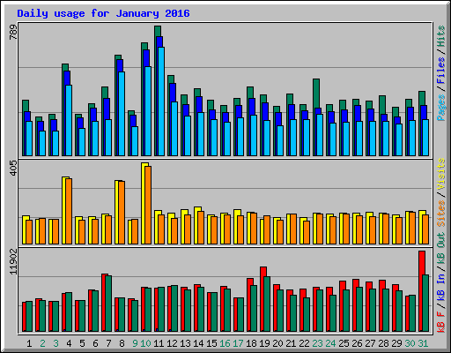Click the green kB Out bar for day 31
Screen dimensions: 451x353
coord(425,304)
